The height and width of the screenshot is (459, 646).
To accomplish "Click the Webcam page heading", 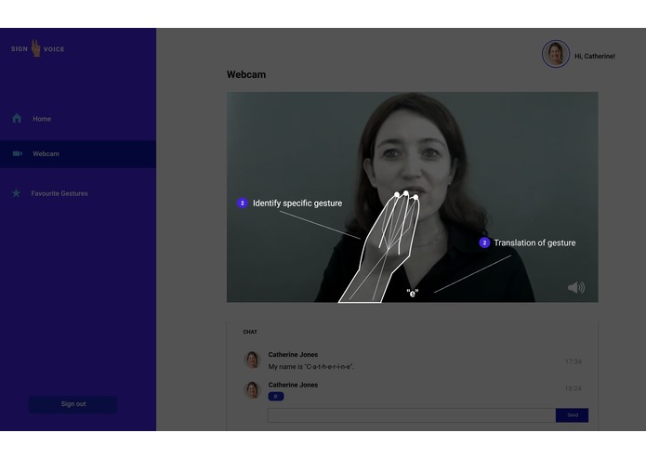I will pyautogui.click(x=246, y=75).
